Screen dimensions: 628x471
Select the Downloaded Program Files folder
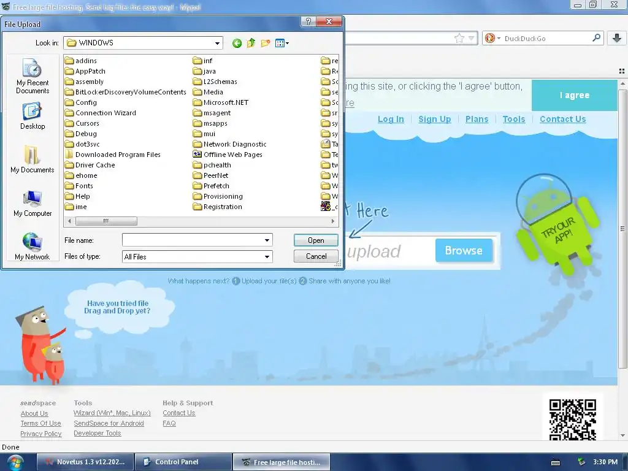point(113,154)
